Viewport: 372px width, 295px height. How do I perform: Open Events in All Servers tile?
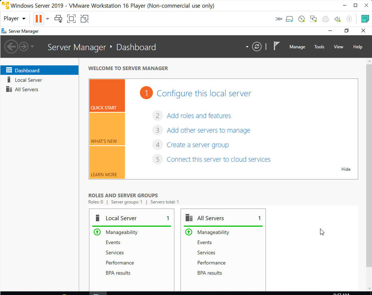(205, 242)
